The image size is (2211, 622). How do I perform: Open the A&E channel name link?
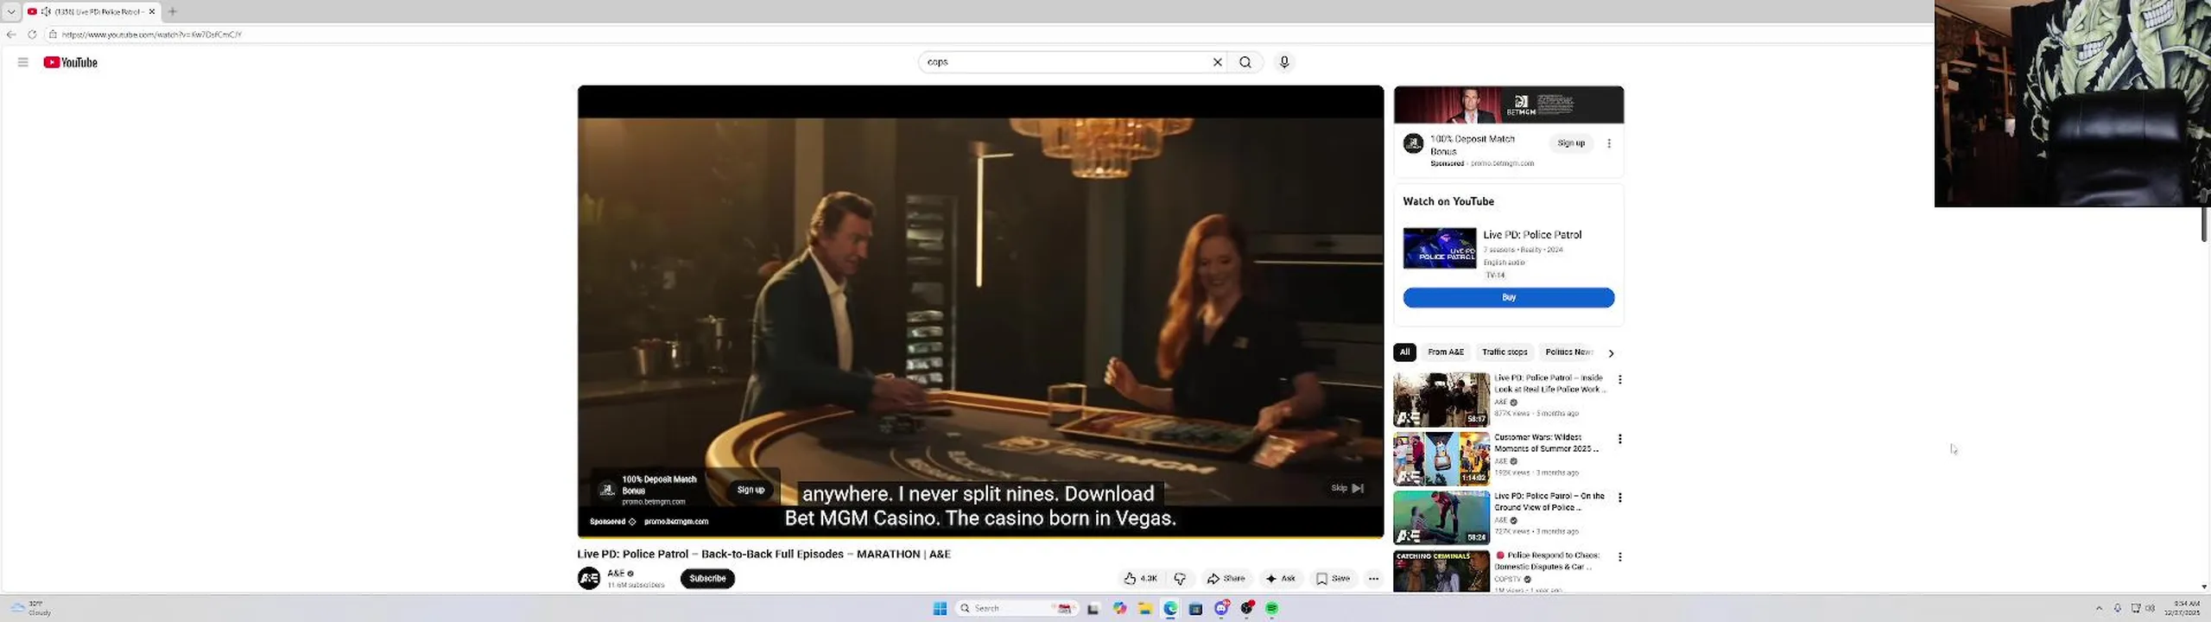(616, 574)
